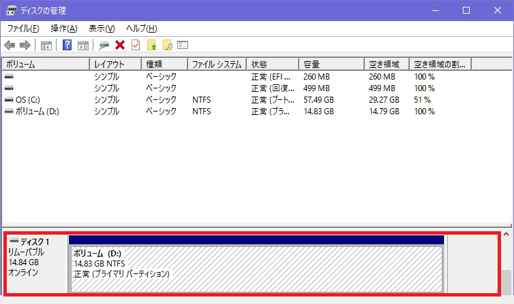Click the scroll up arrow in disk pane
The image size is (514, 304).
pos(506,235)
